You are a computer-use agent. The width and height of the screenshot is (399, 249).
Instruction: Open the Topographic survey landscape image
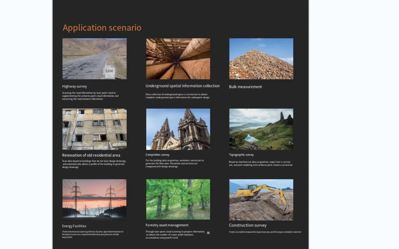click(261, 129)
